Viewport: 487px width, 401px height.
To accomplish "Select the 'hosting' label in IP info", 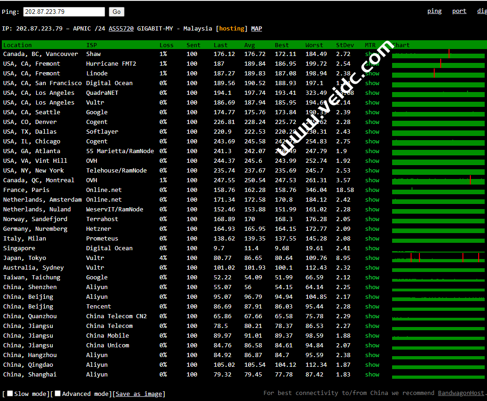I will (x=232, y=29).
